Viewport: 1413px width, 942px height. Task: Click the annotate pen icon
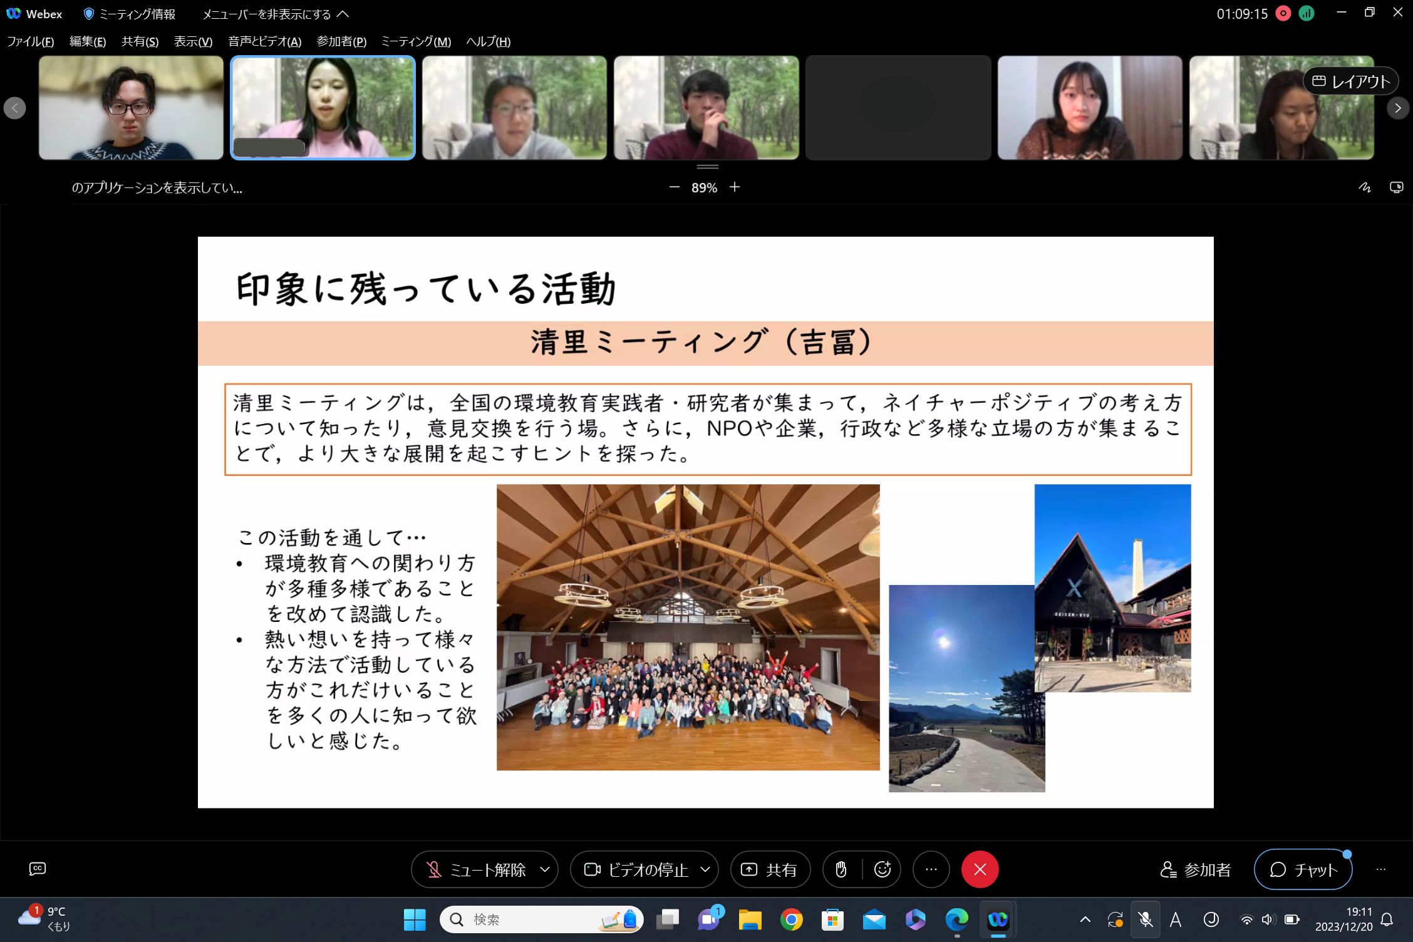(x=1364, y=187)
